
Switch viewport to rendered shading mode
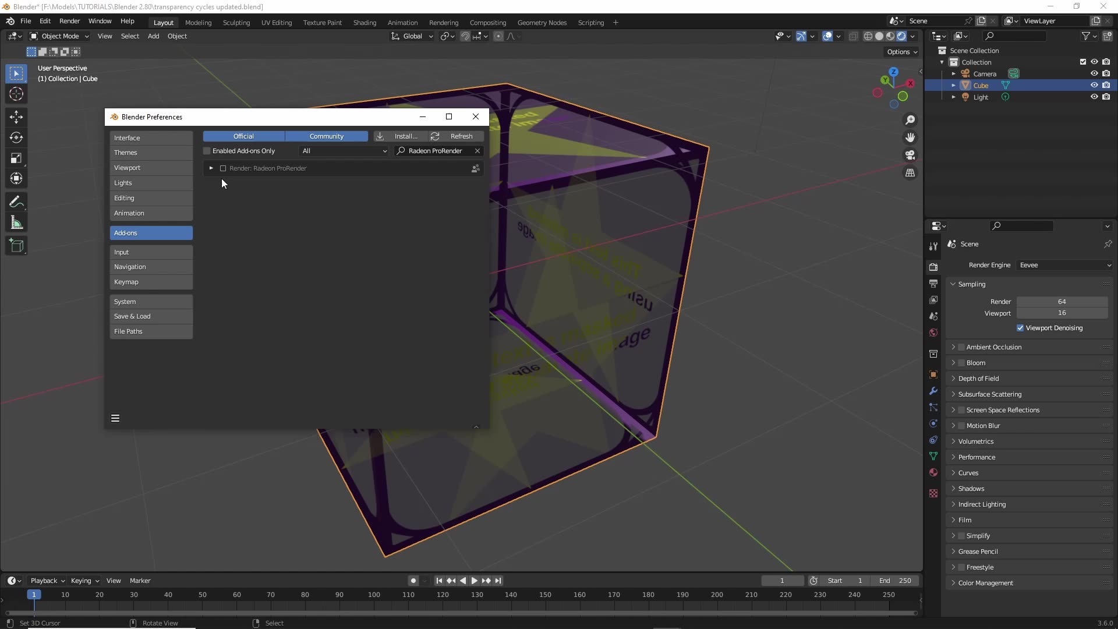[x=901, y=36]
